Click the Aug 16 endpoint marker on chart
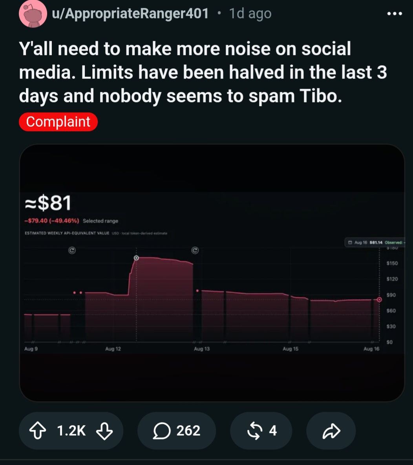 (379, 300)
